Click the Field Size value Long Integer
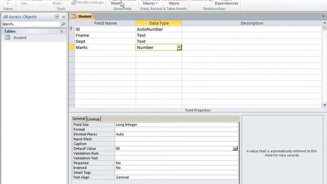The width and height of the screenshot is (327, 184). click(x=176, y=125)
